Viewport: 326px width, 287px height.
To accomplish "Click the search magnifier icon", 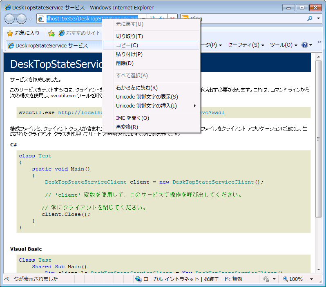I will [x=310, y=18].
